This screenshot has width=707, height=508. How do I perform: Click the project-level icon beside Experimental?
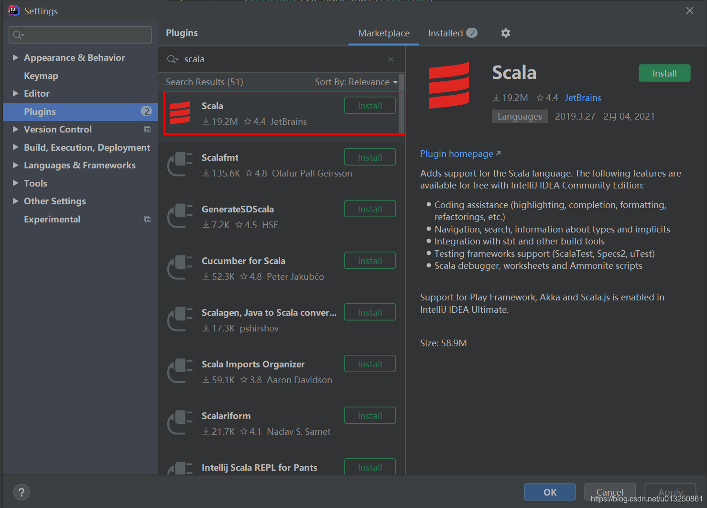coord(147,219)
